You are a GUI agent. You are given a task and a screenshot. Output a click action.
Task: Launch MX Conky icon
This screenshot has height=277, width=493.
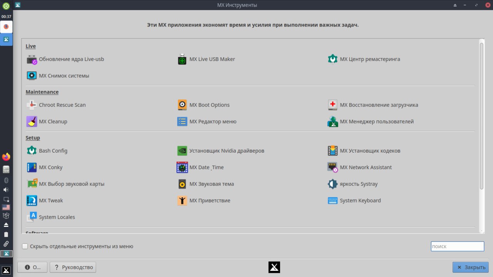tap(32, 168)
